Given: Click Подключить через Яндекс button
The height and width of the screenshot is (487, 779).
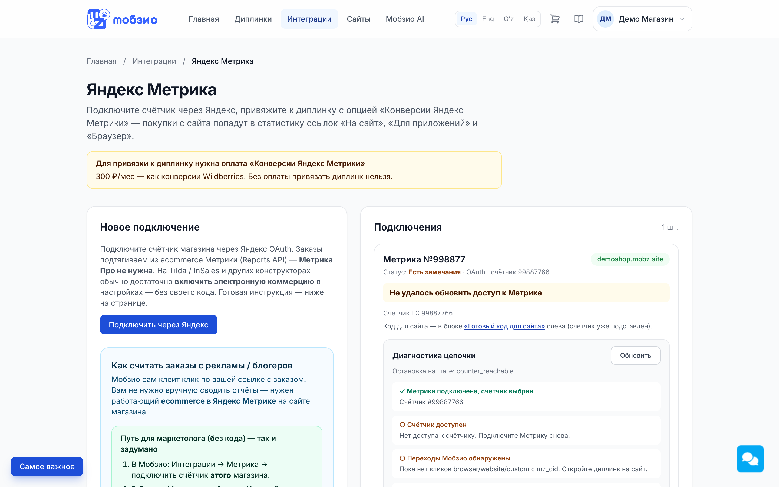Looking at the screenshot, I should 159,325.
